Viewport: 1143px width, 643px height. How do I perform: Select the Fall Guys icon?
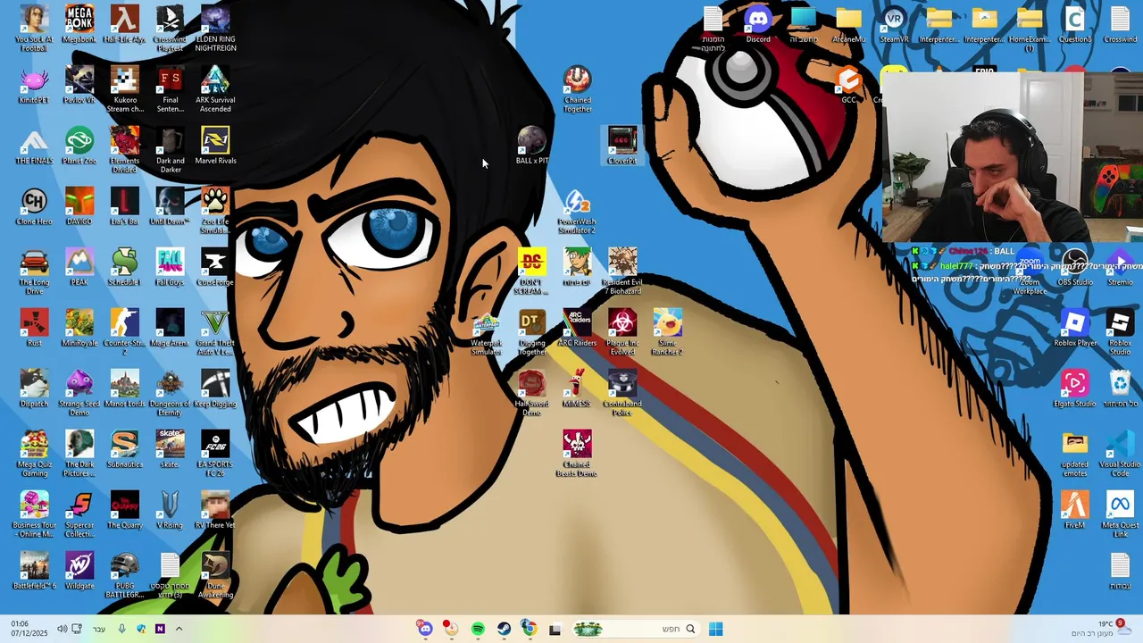[170, 267]
